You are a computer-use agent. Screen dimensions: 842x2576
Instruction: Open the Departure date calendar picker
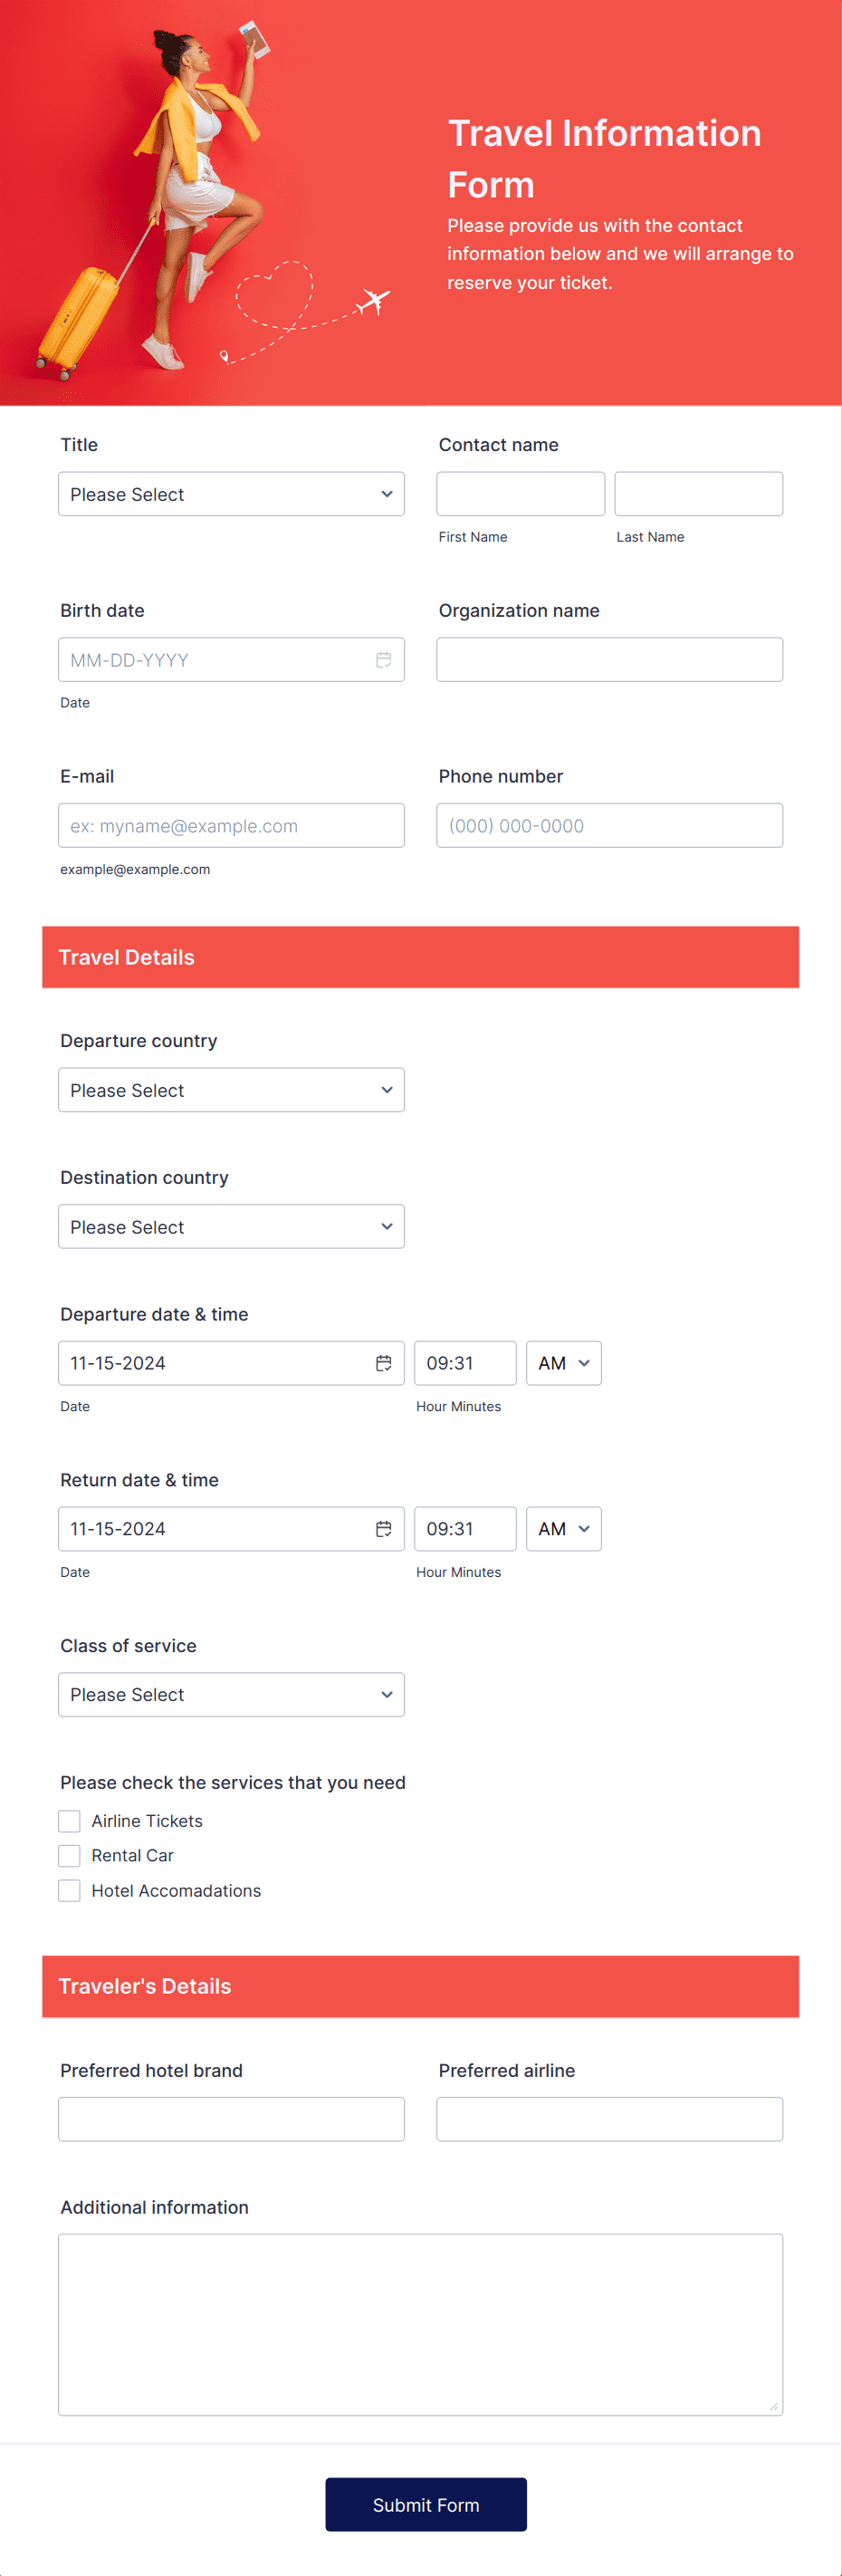click(x=384, y=1362)
